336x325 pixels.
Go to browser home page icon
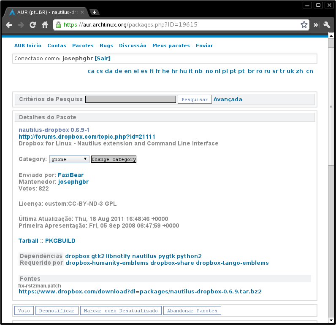(x=45, y=25)
